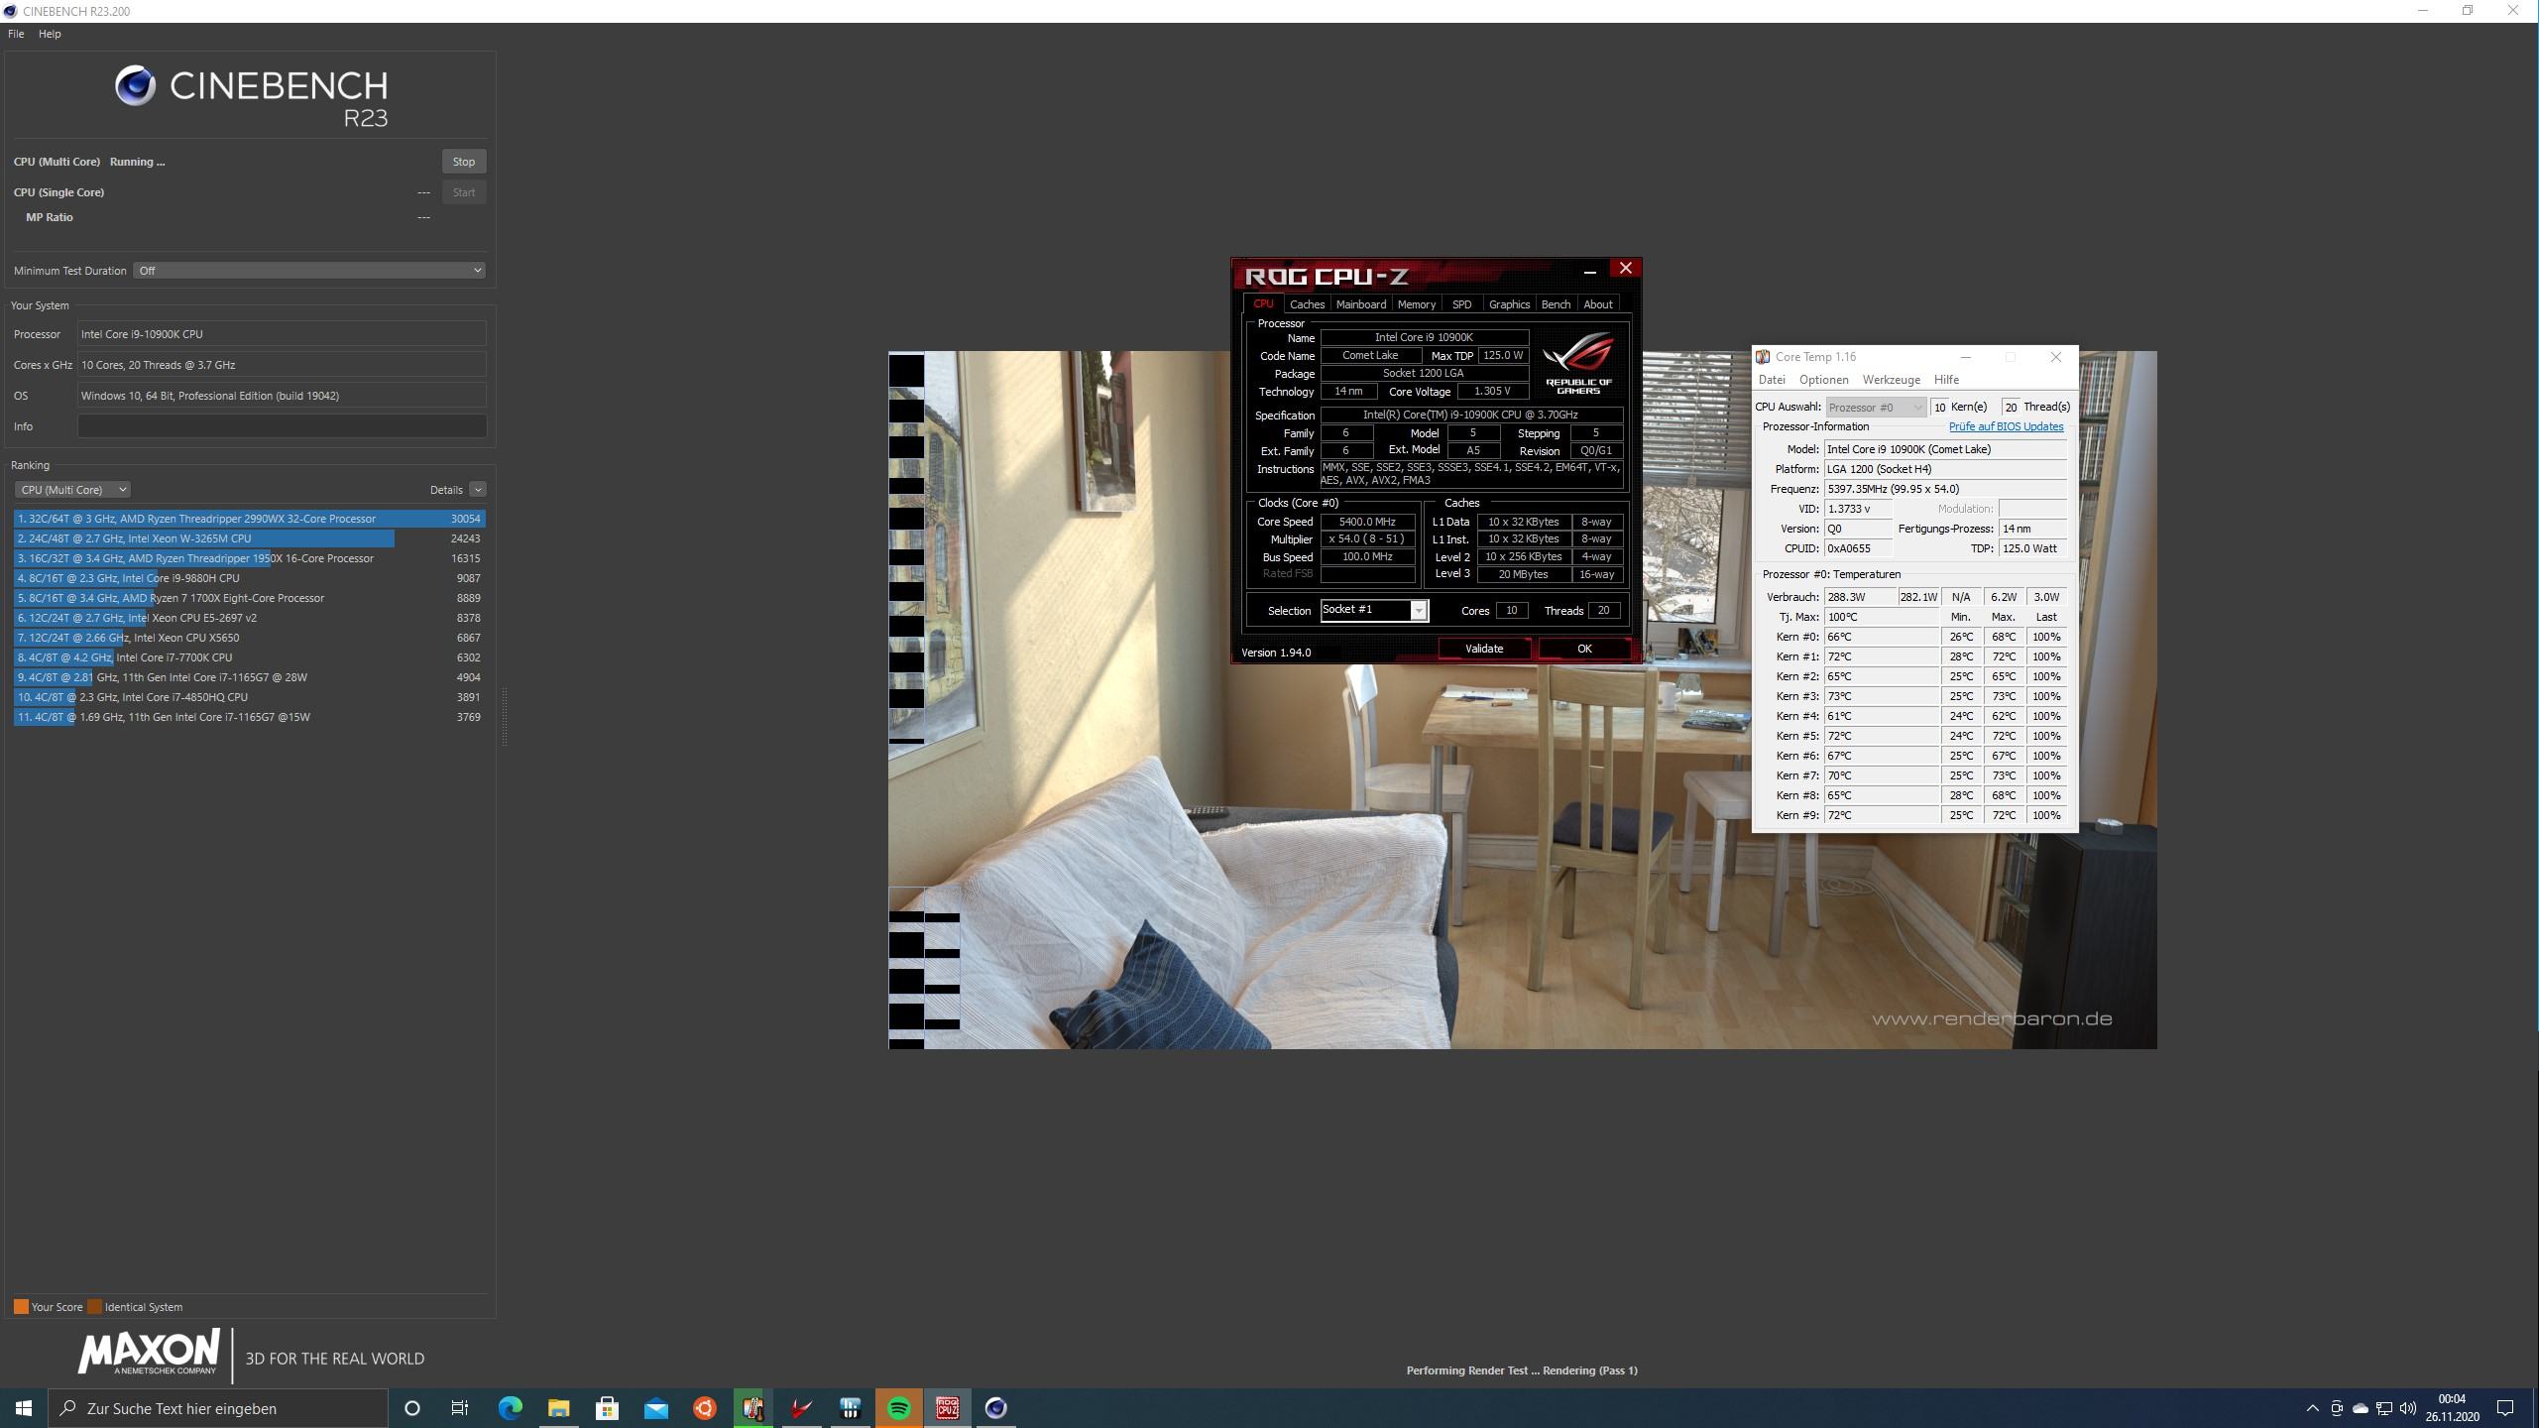Click the rendered room image preview
The image size is (2539, 1428).
coord(1522,699)
